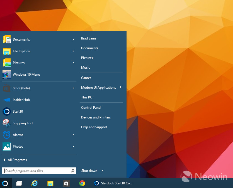Screen dimensions: 233x188
Task: Click the File Explorer icon in menu
Action: pyautogui.click(x=7, y=51)
